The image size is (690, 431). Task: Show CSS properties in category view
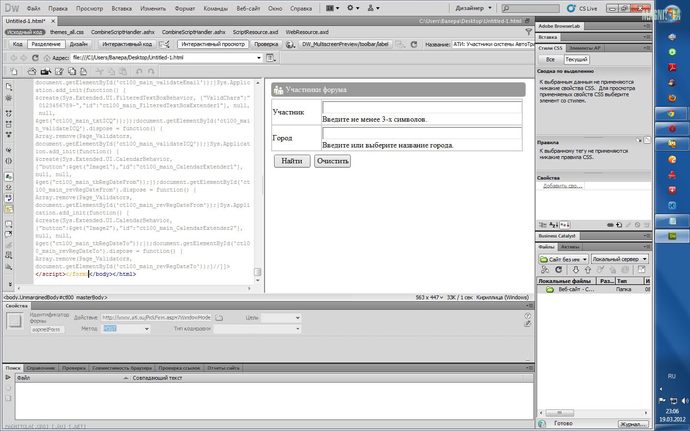click(542, 225)
